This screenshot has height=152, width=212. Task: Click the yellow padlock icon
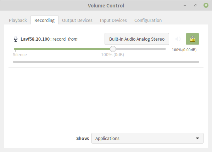point(193,39)
